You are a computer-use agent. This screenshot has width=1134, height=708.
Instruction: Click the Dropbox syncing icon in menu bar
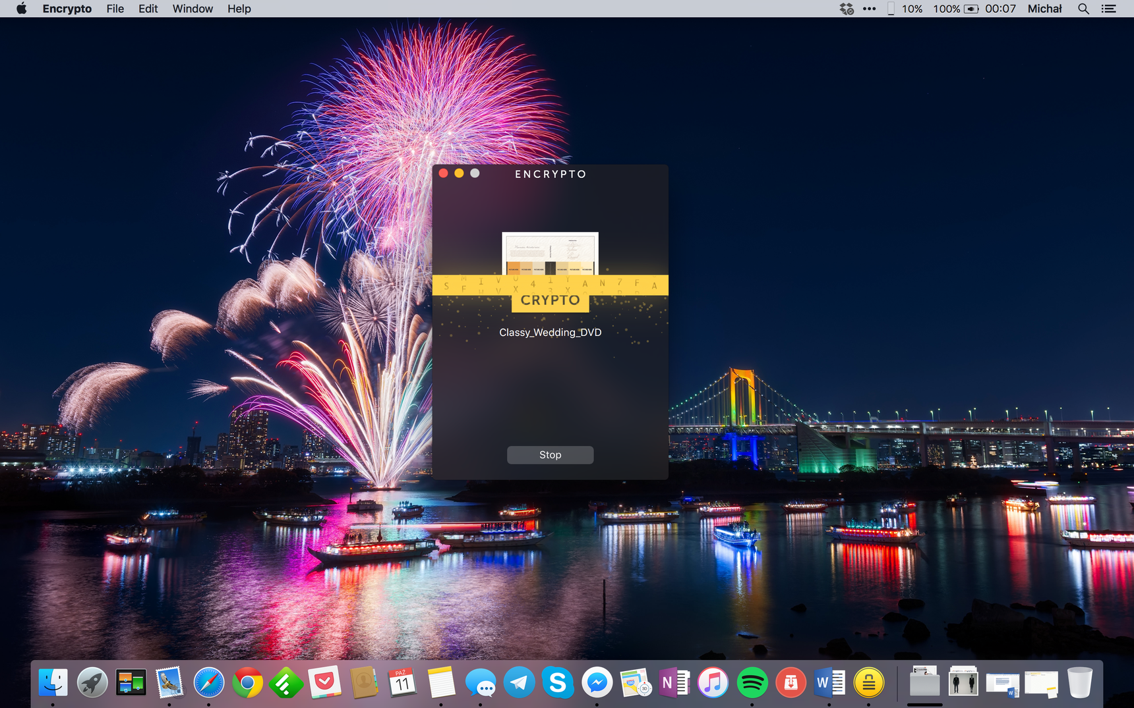(847, 9)
